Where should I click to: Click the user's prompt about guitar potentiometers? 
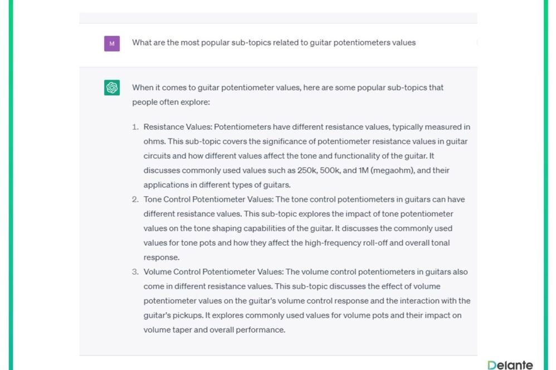[274, 42]
